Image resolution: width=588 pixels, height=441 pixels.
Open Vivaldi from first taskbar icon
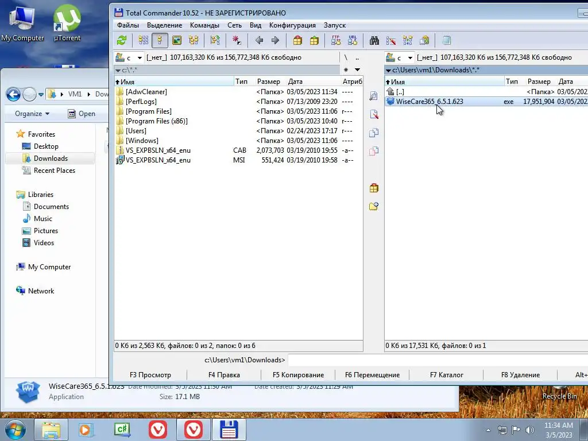pos(158,430)
